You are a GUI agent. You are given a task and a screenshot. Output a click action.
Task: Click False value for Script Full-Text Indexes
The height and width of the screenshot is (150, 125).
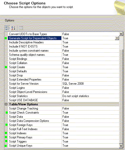(x=66, y=129)
